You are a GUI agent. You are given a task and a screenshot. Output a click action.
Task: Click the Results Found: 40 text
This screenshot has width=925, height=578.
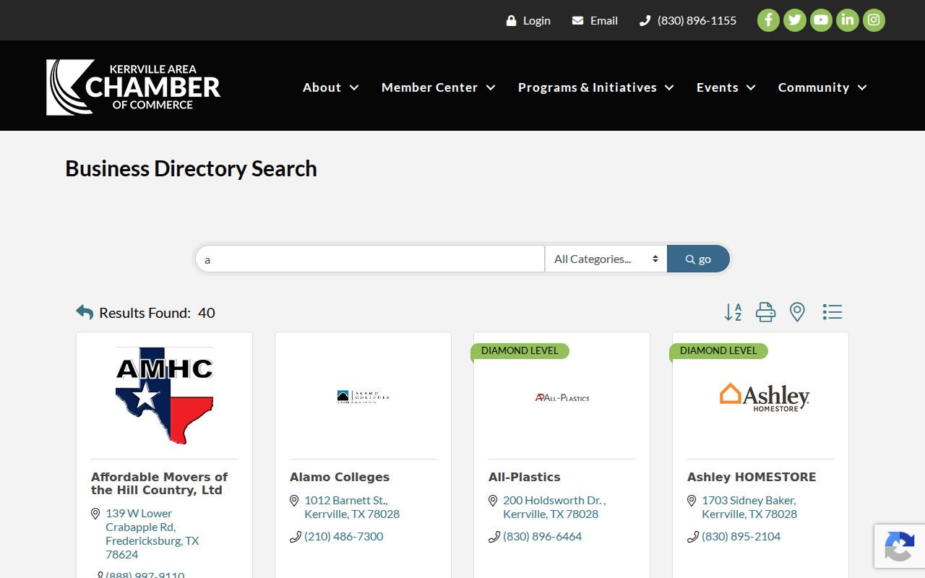tap(157, 313)
